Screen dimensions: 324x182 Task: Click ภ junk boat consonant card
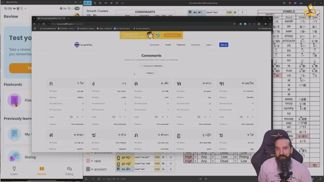point(151,141)
